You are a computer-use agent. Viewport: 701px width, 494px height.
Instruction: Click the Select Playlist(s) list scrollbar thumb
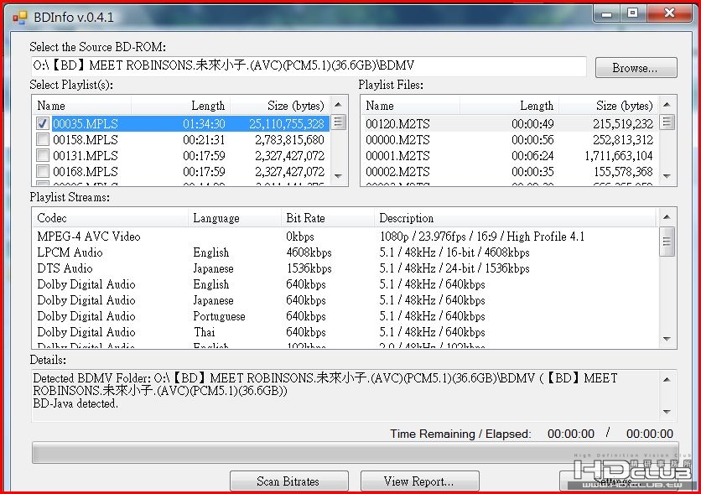[339, 122]
